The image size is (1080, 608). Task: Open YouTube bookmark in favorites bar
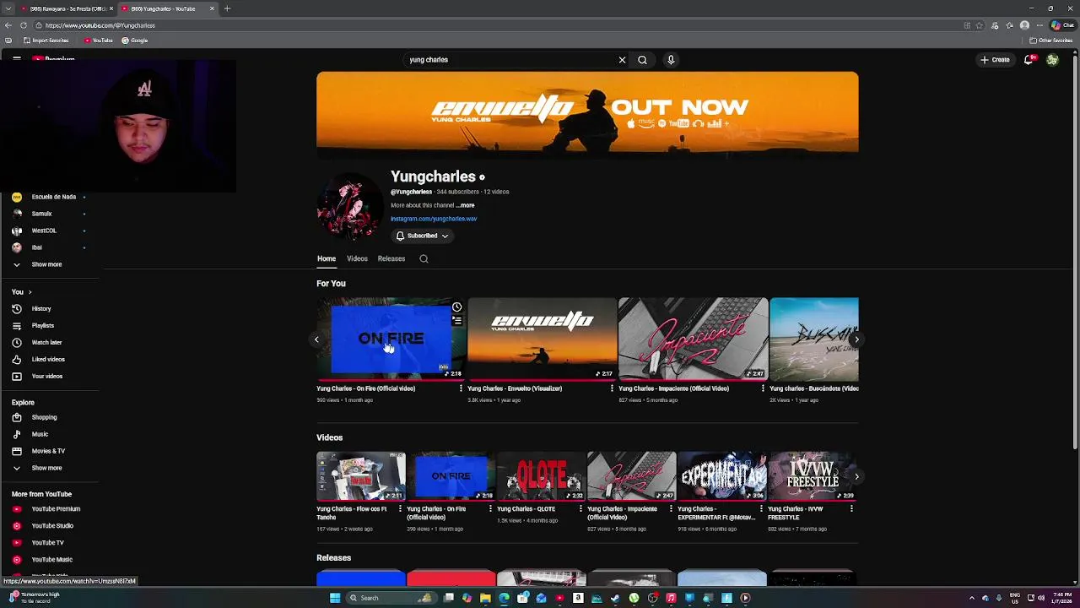coord(99,41)
